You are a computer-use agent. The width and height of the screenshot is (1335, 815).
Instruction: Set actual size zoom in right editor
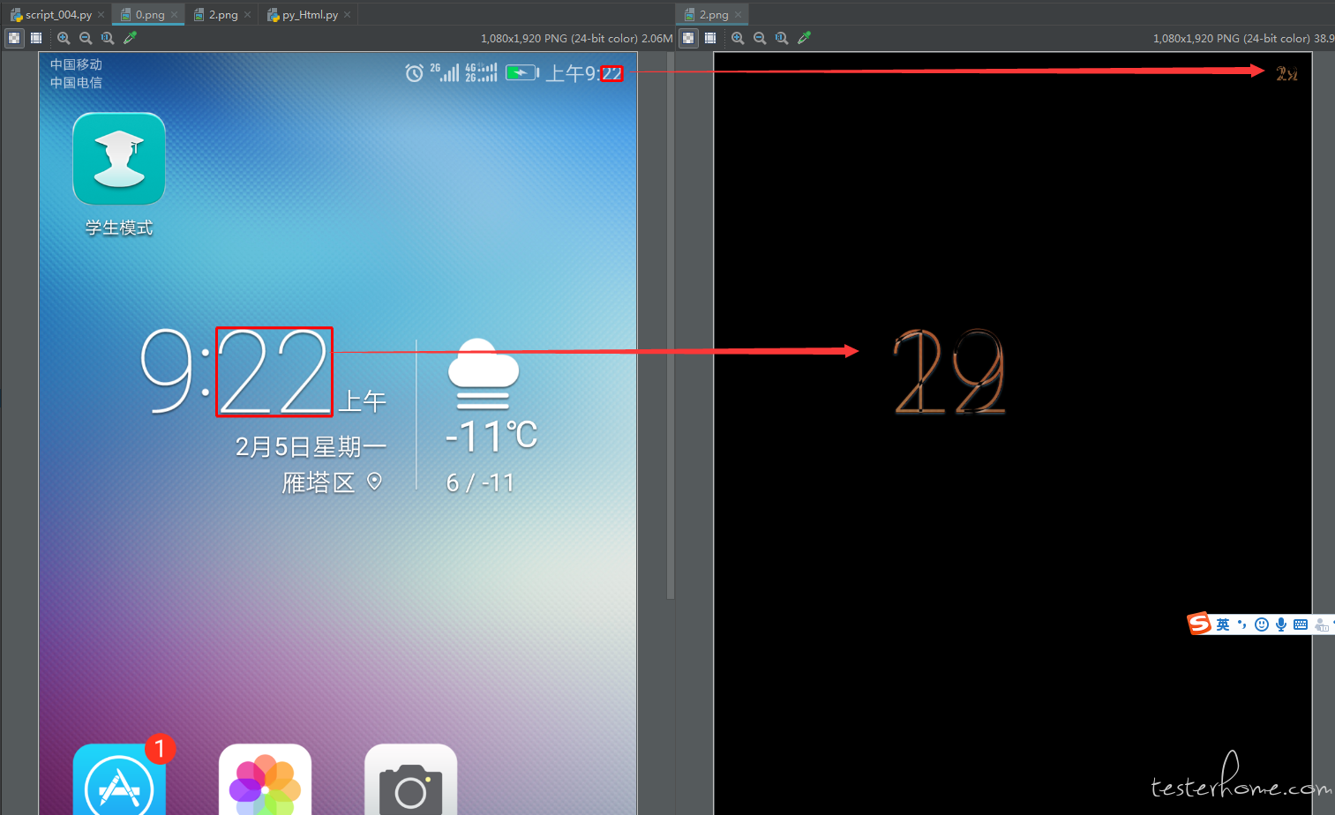pyautogui.click(x=782, y=38)
